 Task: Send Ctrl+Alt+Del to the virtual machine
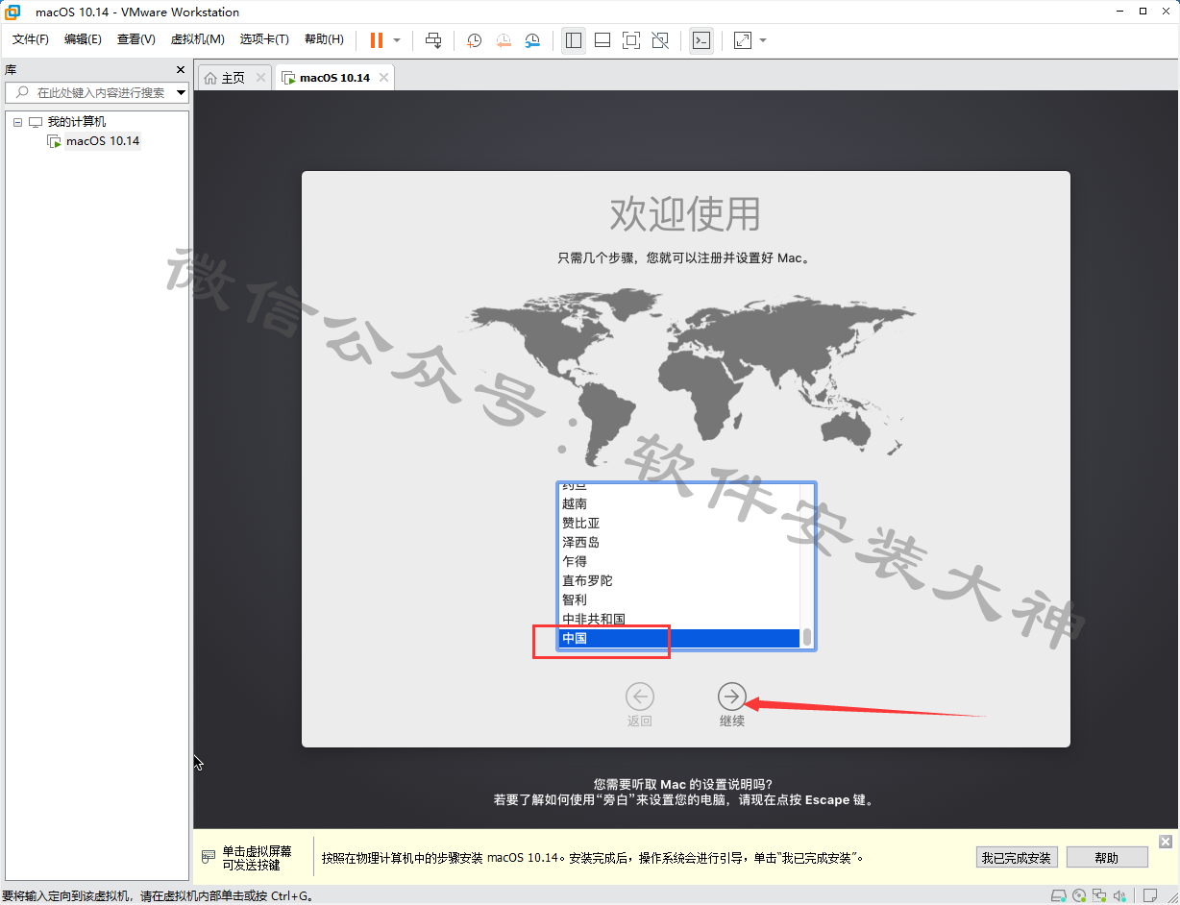click(x=433, y=40)
